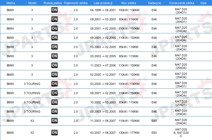Click X3 model in 11.2003 -> 08.2007 row

point(32,121)
